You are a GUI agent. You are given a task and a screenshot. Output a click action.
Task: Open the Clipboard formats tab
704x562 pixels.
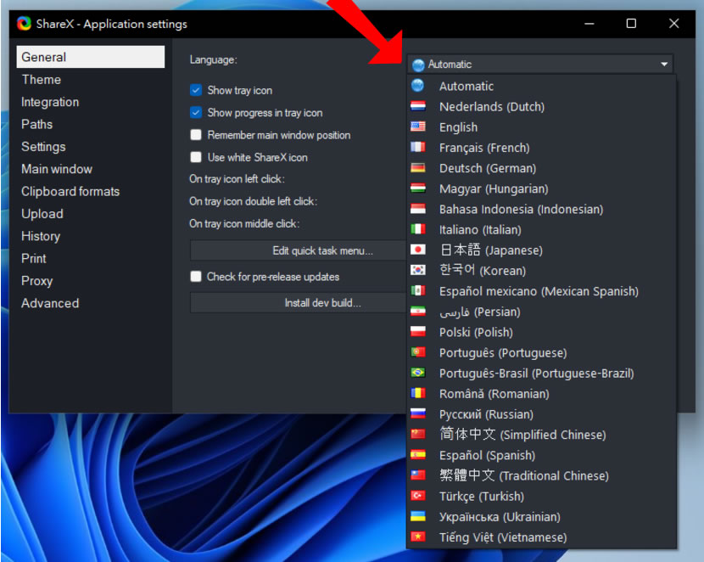click(91, 191)
